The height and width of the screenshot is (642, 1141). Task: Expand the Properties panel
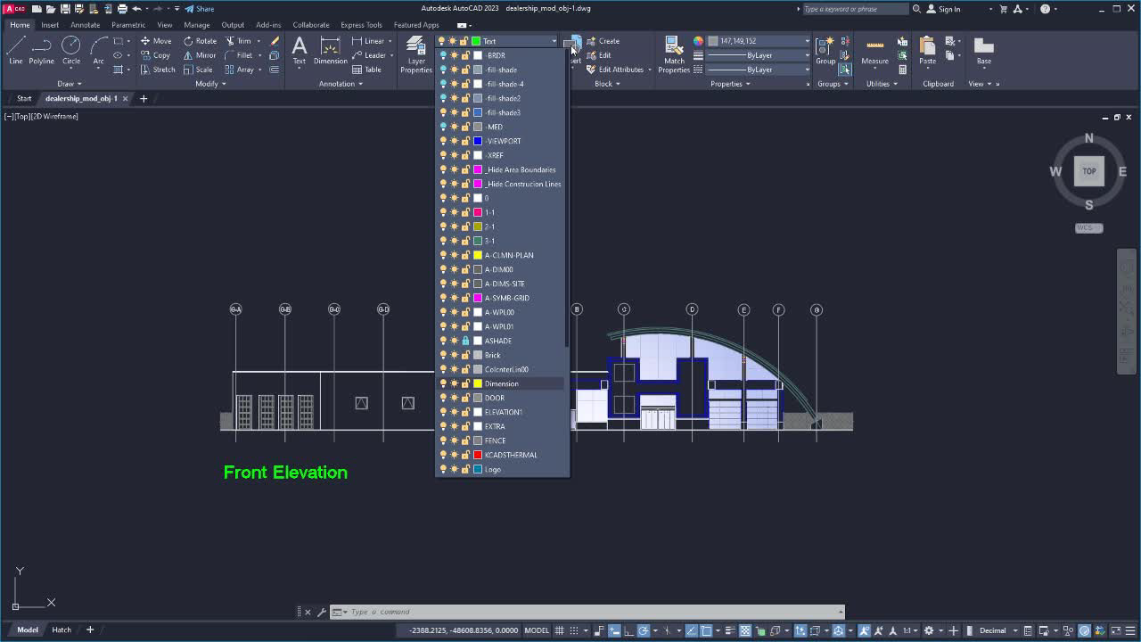(x=729, y=83)
